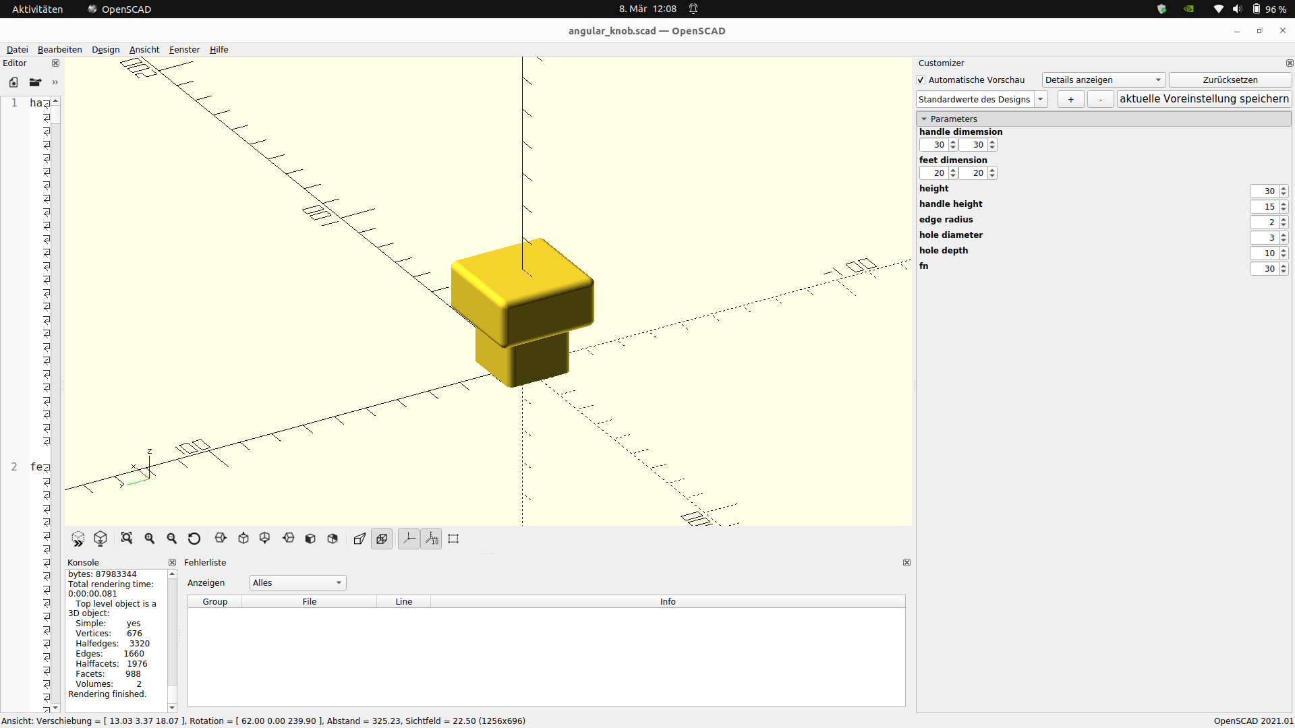This screenshot has width=1295, height=728.
Task: Open the Design menu
Action: 105,49
